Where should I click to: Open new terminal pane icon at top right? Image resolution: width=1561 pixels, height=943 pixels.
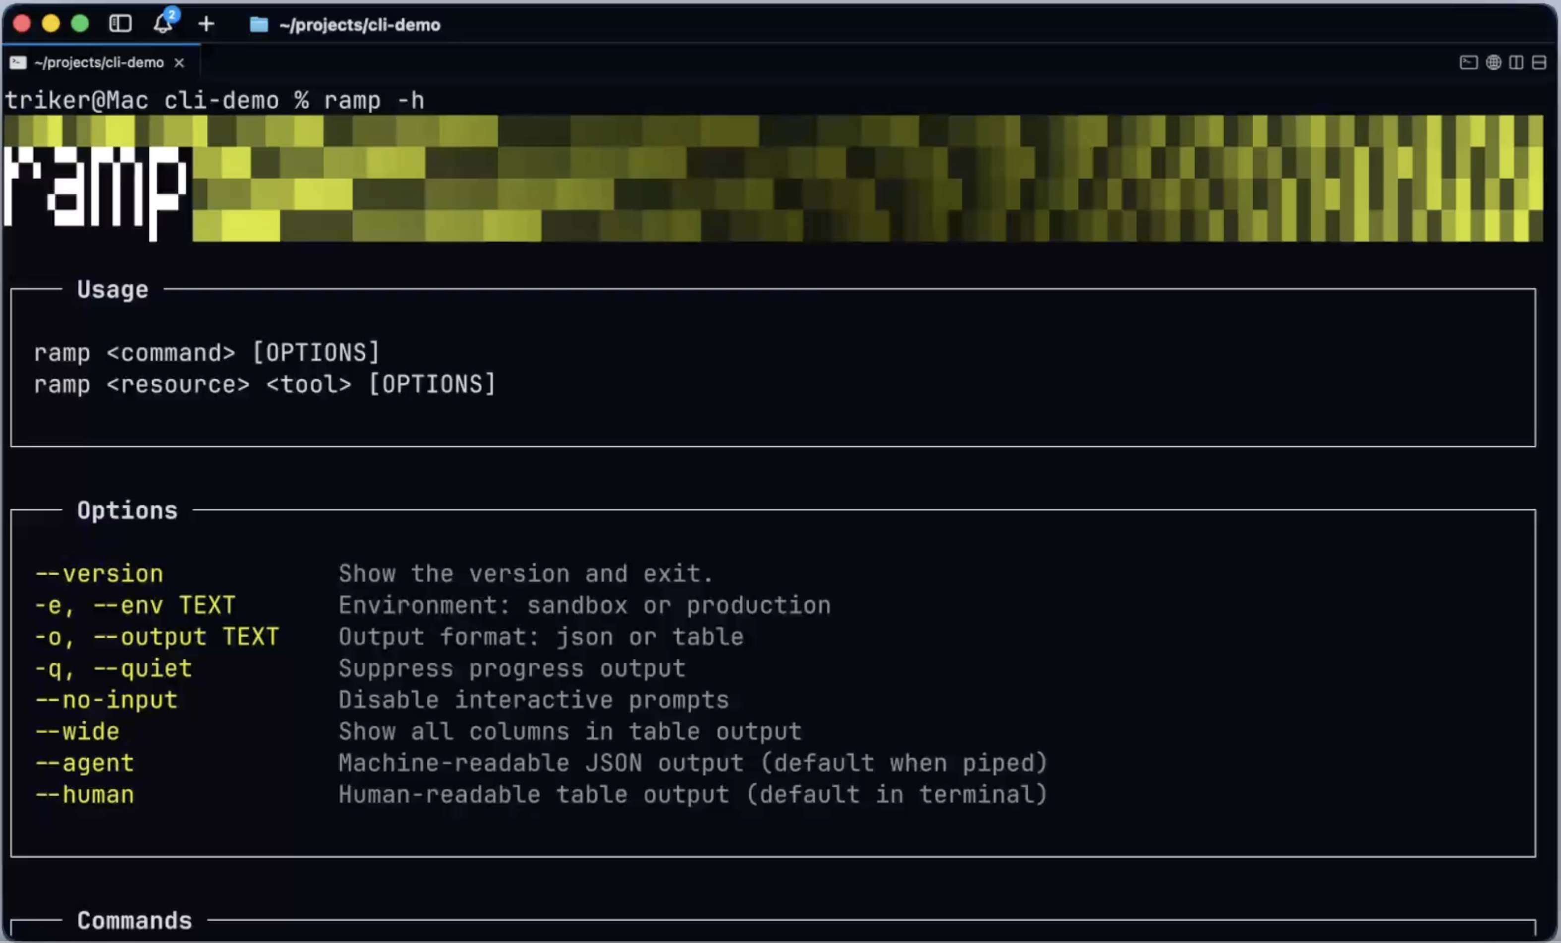pyautogui.click(x=1468, y=62)
